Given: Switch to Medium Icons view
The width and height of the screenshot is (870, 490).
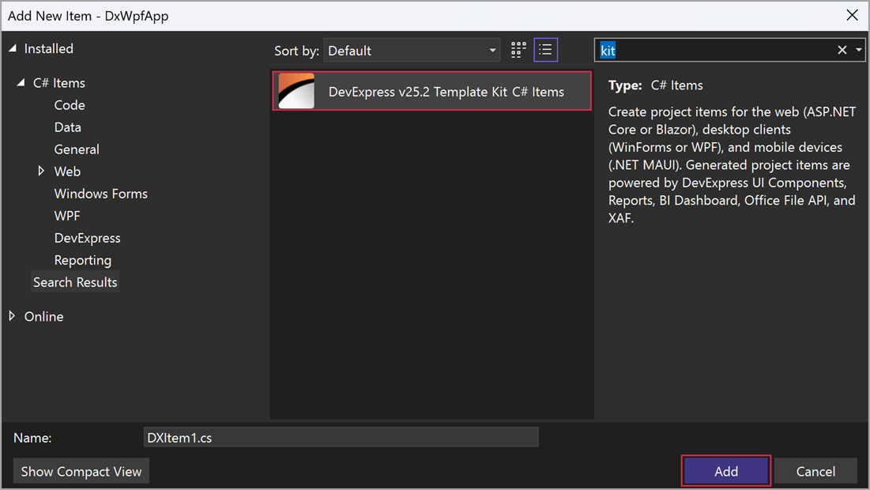Looking at the screenshot, I should coord(518,50).
